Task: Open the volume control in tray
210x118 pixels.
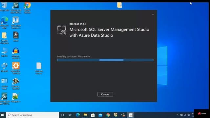Action: [x=189, y=115]
